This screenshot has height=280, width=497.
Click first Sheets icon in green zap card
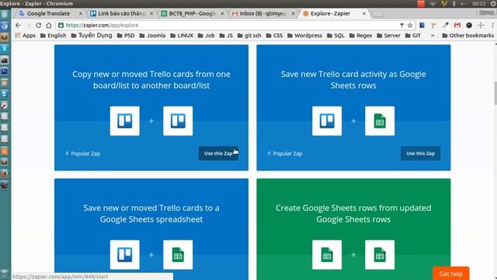[x=327, y=254]
